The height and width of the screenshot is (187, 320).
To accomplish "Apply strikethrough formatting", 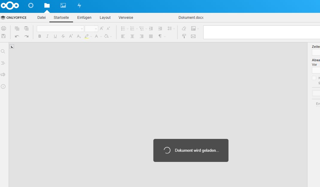I will [63, 36].
